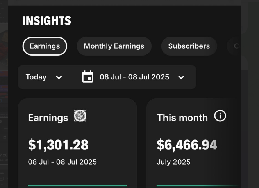Open the Subscribers tab
The height and width of the screenshot is (188, 259).
(x=189, y=46)
